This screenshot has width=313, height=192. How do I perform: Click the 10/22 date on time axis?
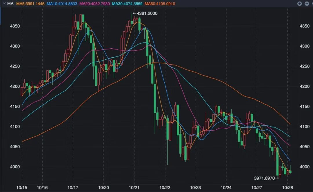coord(165,188)
